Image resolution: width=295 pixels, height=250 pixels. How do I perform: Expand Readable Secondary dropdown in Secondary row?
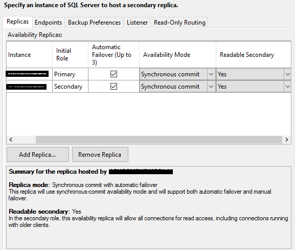pyautogui.click(x=288, y=87)
